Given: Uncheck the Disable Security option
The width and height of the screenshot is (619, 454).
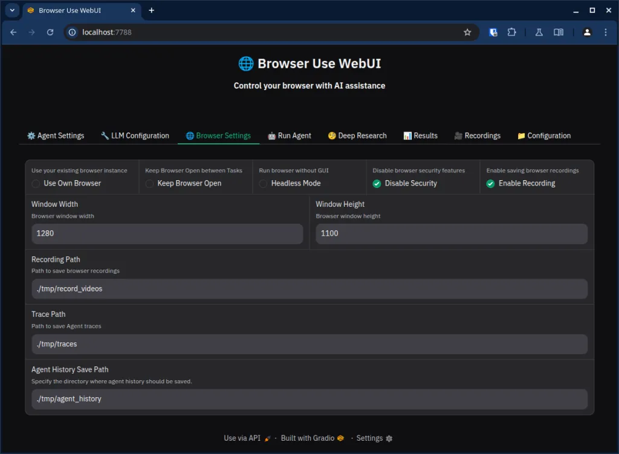Looking at the screenshot, I should 377,184.
